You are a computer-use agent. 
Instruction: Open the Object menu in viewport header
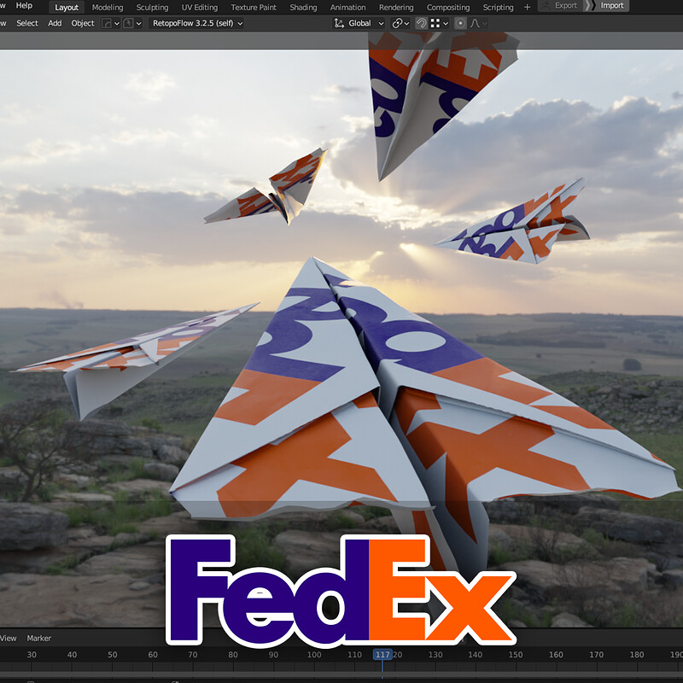pos(82,23)
